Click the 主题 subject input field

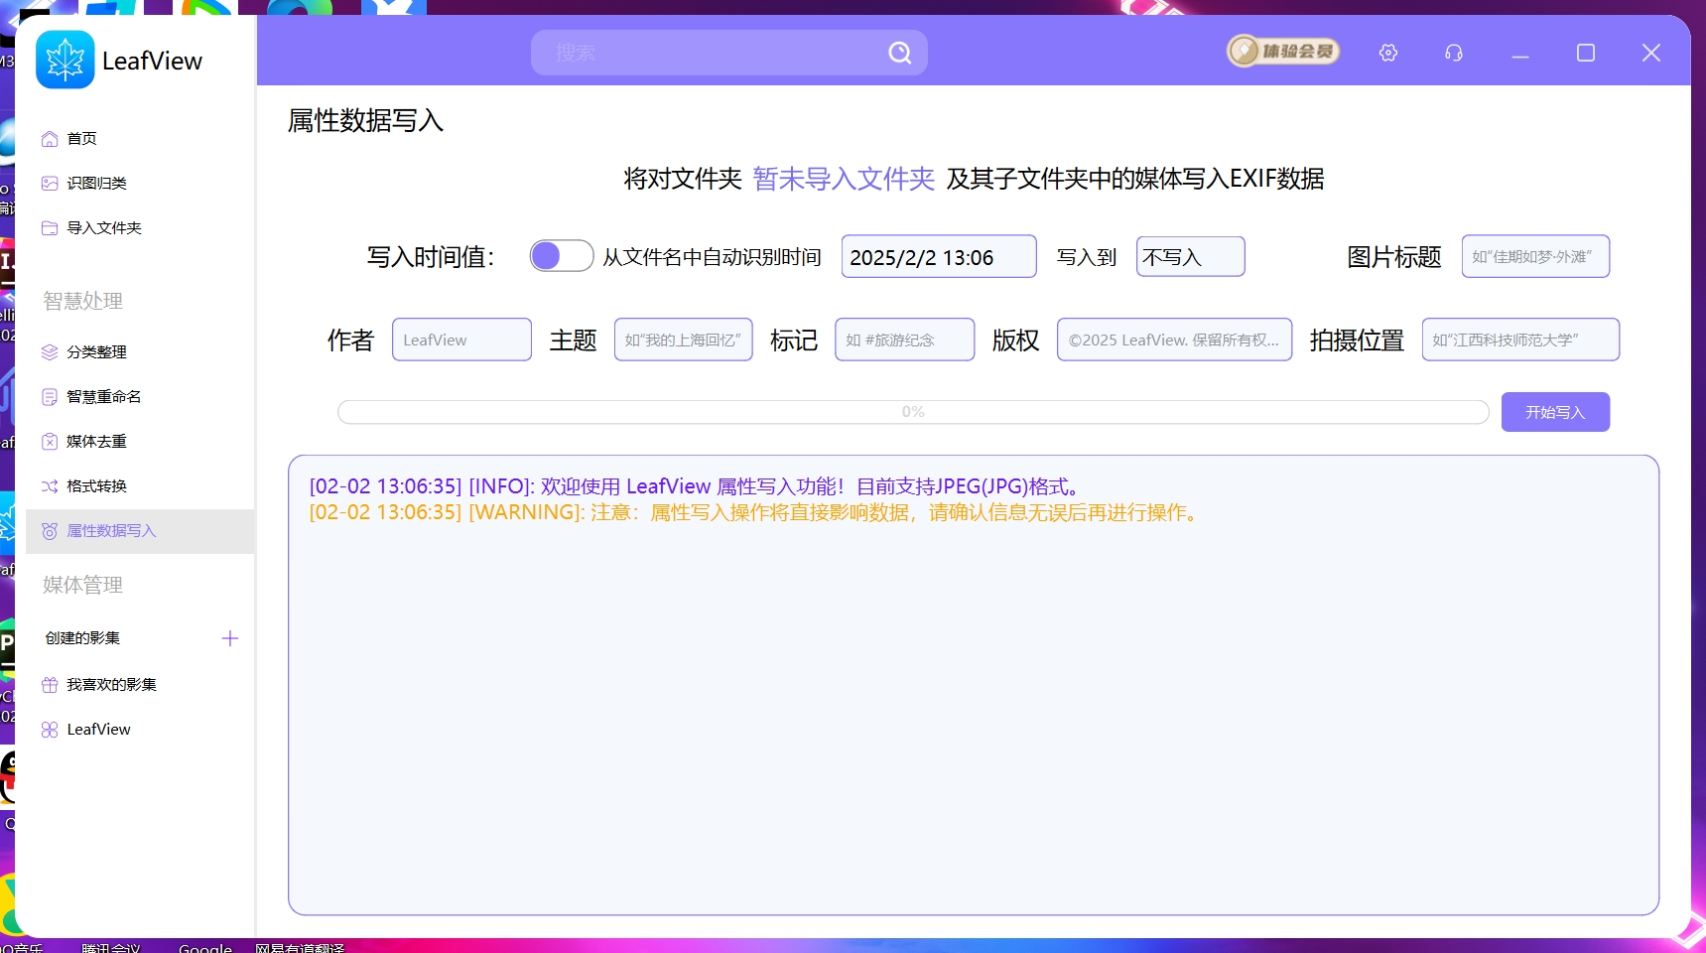click(x=683, y=340)
